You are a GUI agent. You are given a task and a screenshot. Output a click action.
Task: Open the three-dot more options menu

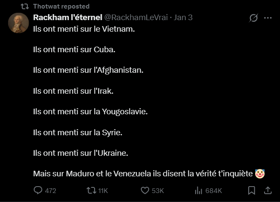(268, 18)
